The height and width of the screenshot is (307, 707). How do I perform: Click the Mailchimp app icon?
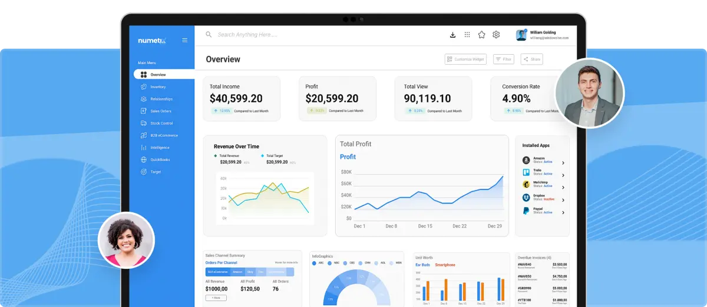(526, 185)
